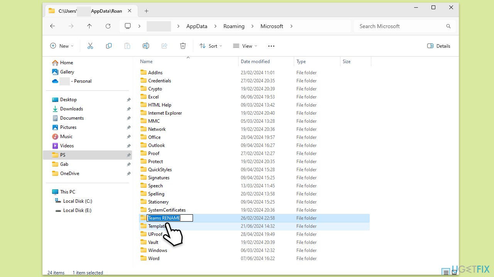Screen dimensions: 494x277
Task: Select the Vault folder
Action: click(153, 242)
